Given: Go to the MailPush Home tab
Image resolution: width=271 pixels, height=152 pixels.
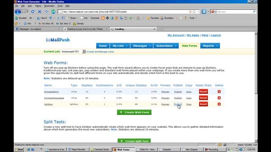Looking at the screenshot, I should (103, 46).
